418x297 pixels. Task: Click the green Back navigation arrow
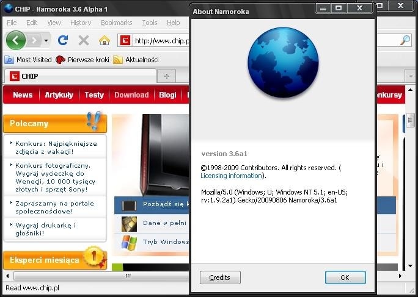tap(15, 40)
